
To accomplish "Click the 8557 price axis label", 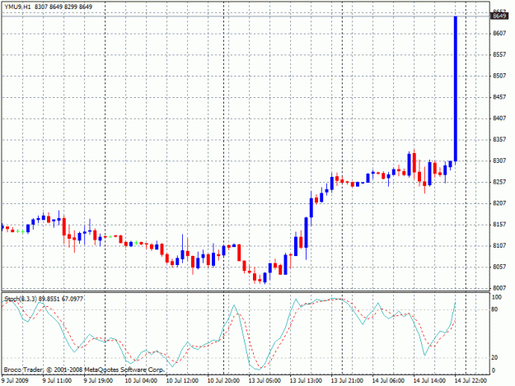I will pos(499,54).
